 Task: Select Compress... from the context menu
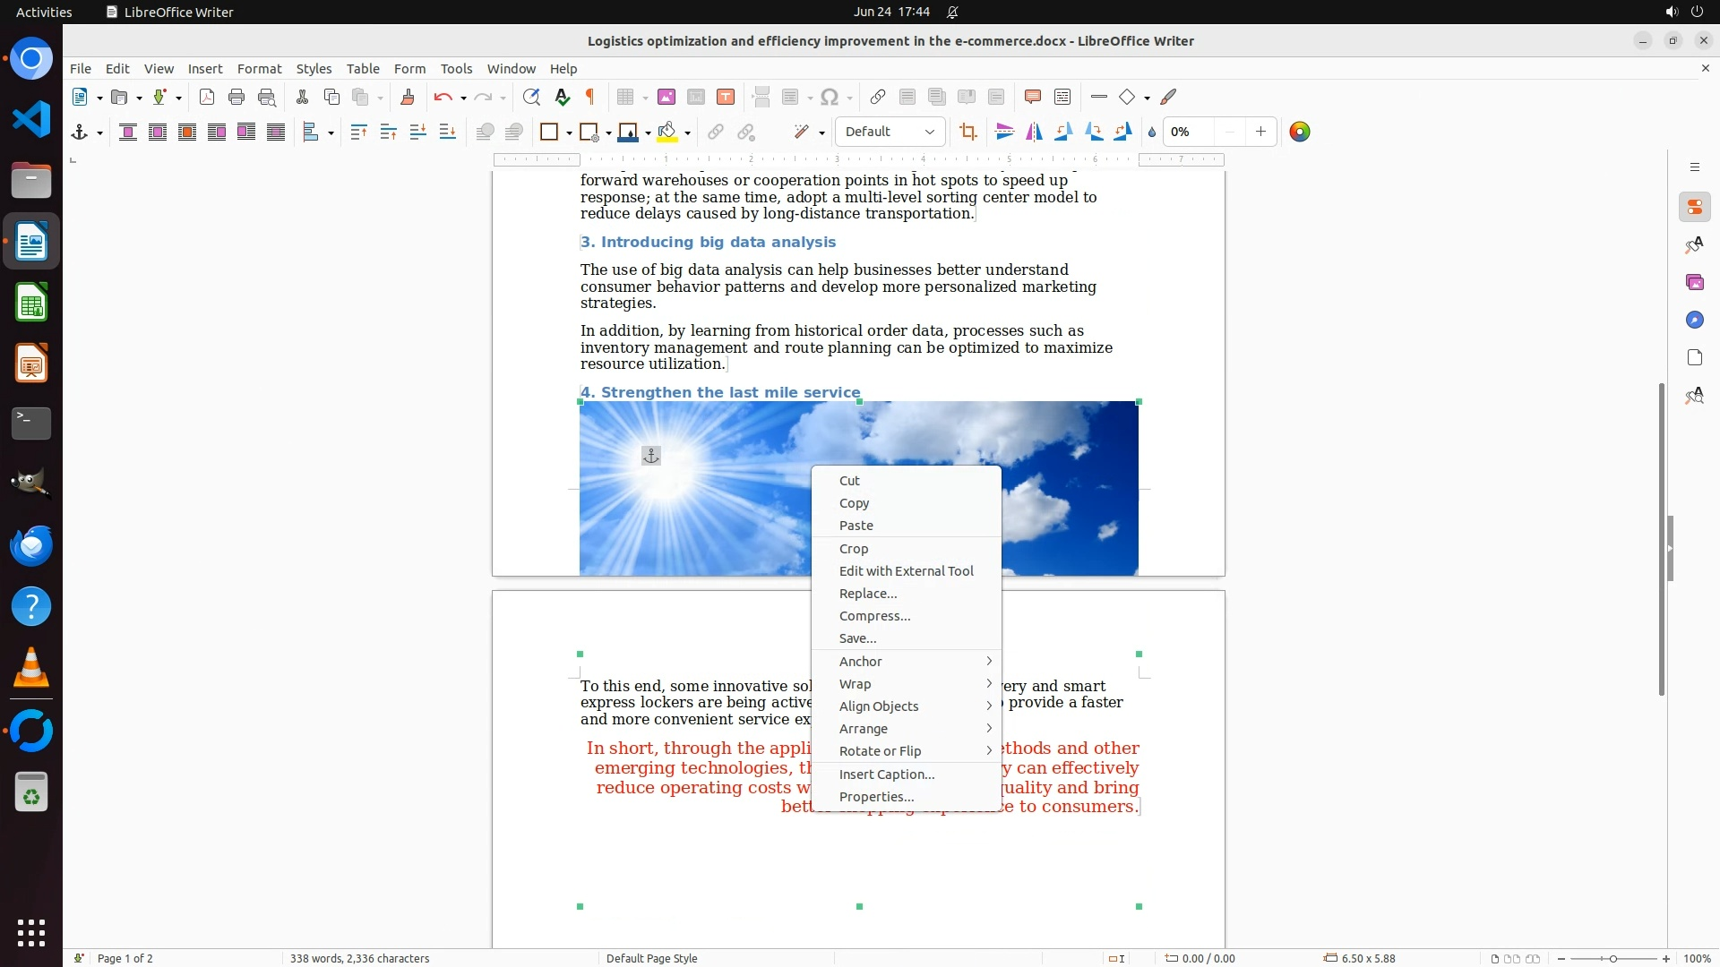874,616
